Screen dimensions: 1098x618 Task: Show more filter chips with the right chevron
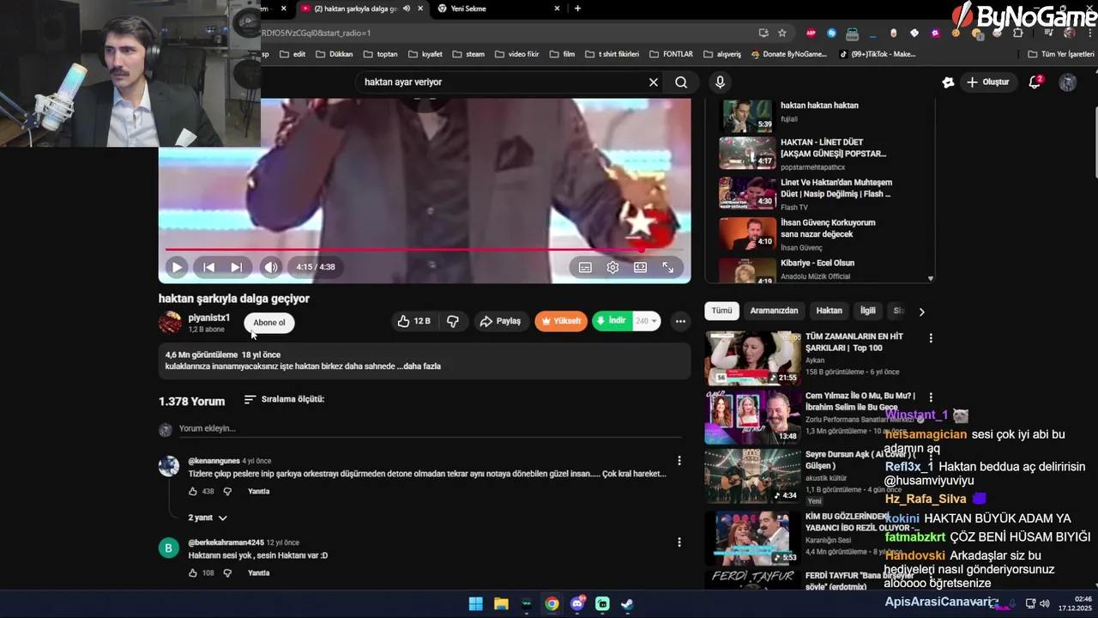pos(922,312)
